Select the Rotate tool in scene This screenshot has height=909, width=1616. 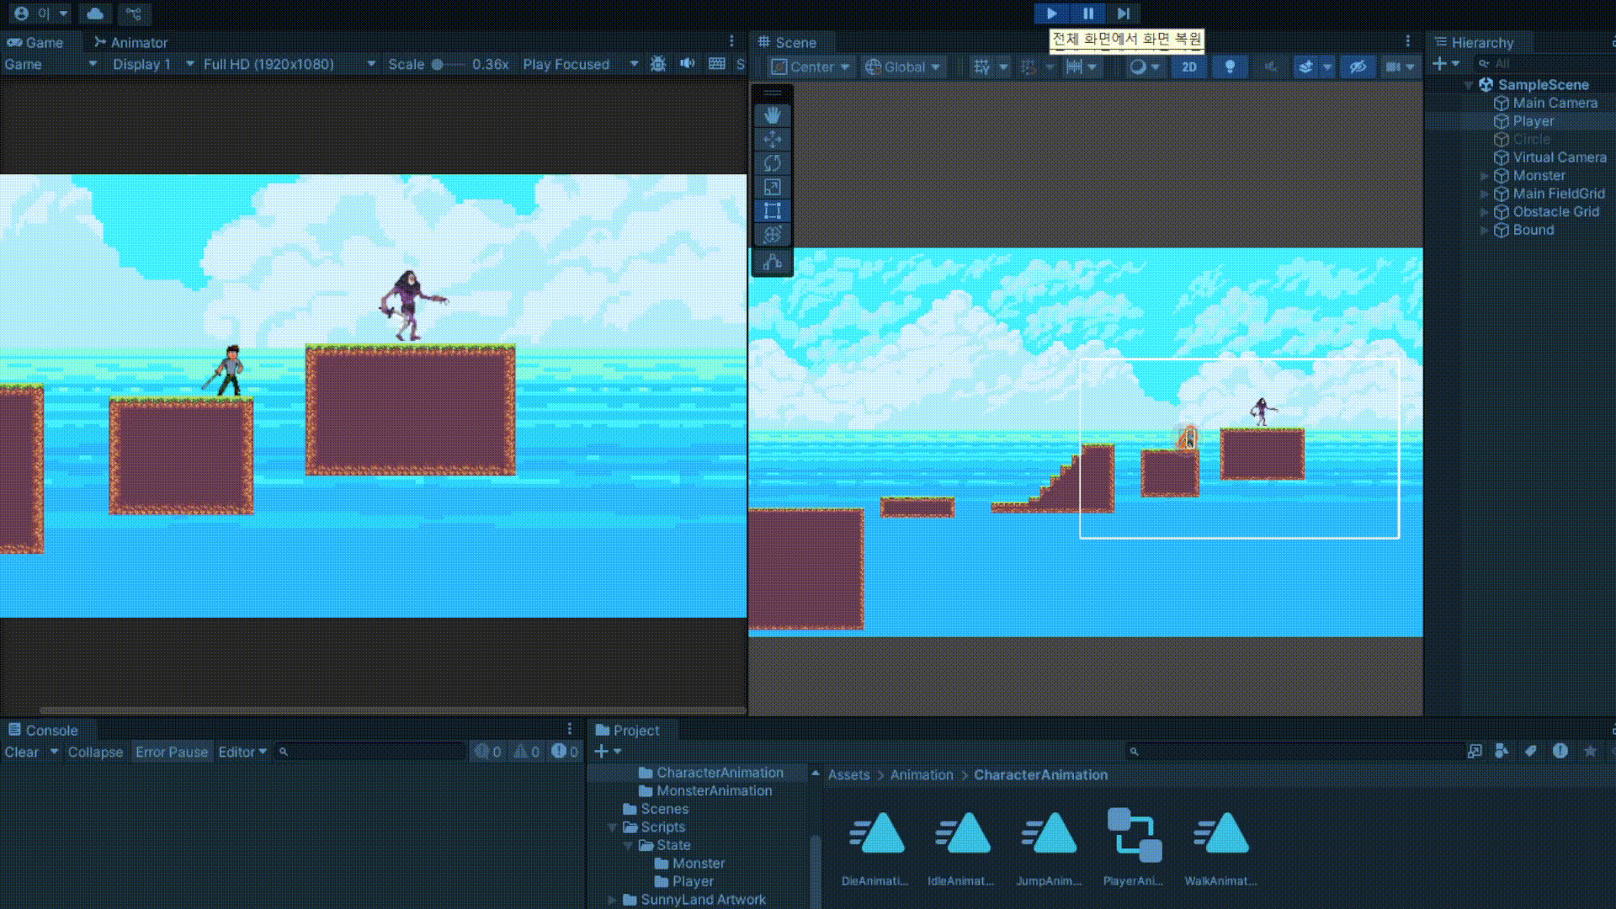(x=772, y=163)
